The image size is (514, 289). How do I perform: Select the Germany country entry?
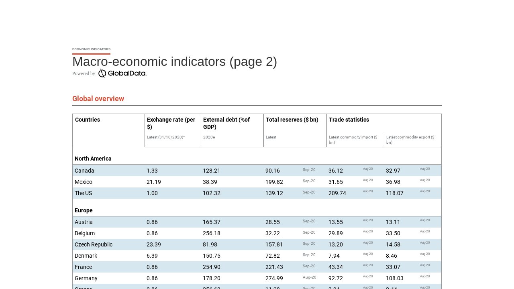tap(85, 278)
